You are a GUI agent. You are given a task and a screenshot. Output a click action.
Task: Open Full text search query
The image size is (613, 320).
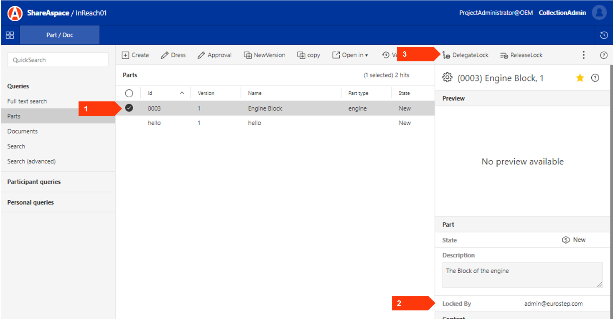(x=27, y=101)
